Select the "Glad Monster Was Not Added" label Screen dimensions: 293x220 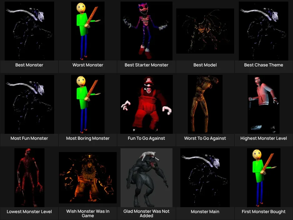tap(146, 213)
